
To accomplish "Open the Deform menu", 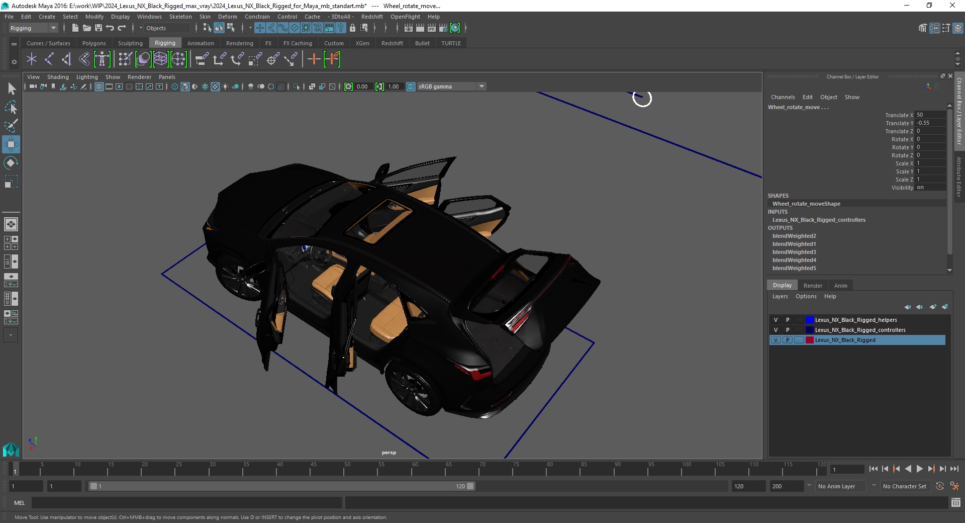I will (227, 17).
